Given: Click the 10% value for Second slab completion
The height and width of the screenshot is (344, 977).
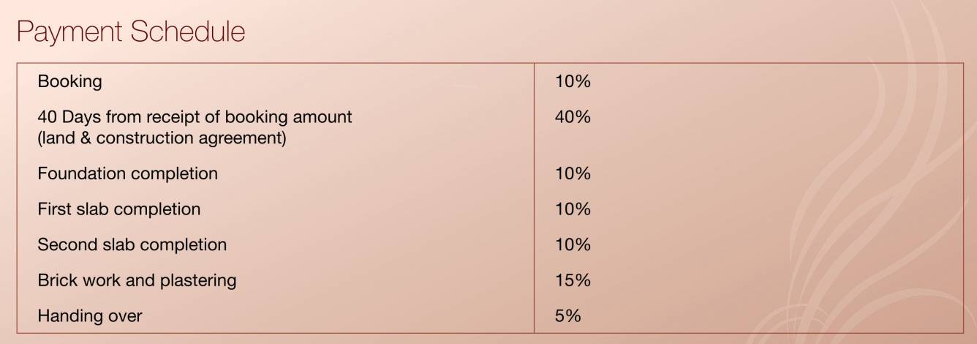Looking at the screenshot, I should click(573, 244).
